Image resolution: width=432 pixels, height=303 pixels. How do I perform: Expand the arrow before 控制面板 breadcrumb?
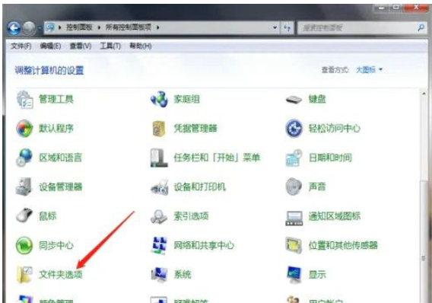click(60, 27)
